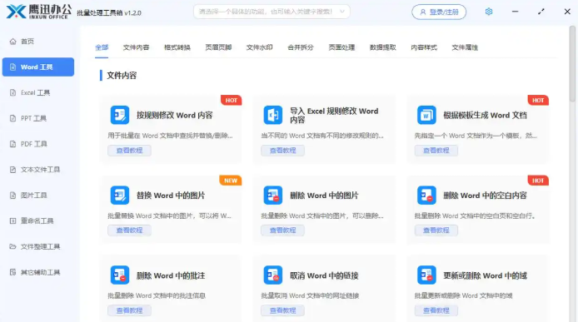Switch to the 格式转换 tab
The image size is (578, 322).
coord(177,47)
